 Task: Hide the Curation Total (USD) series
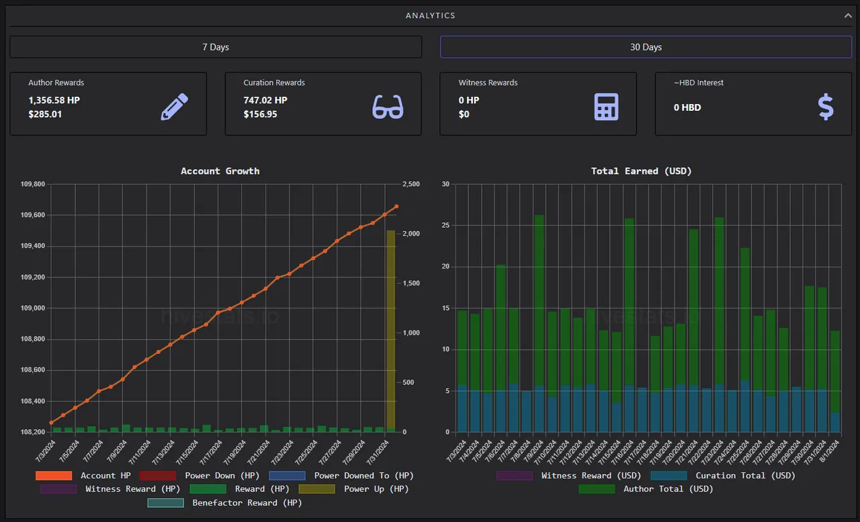(x=723, y=475)
